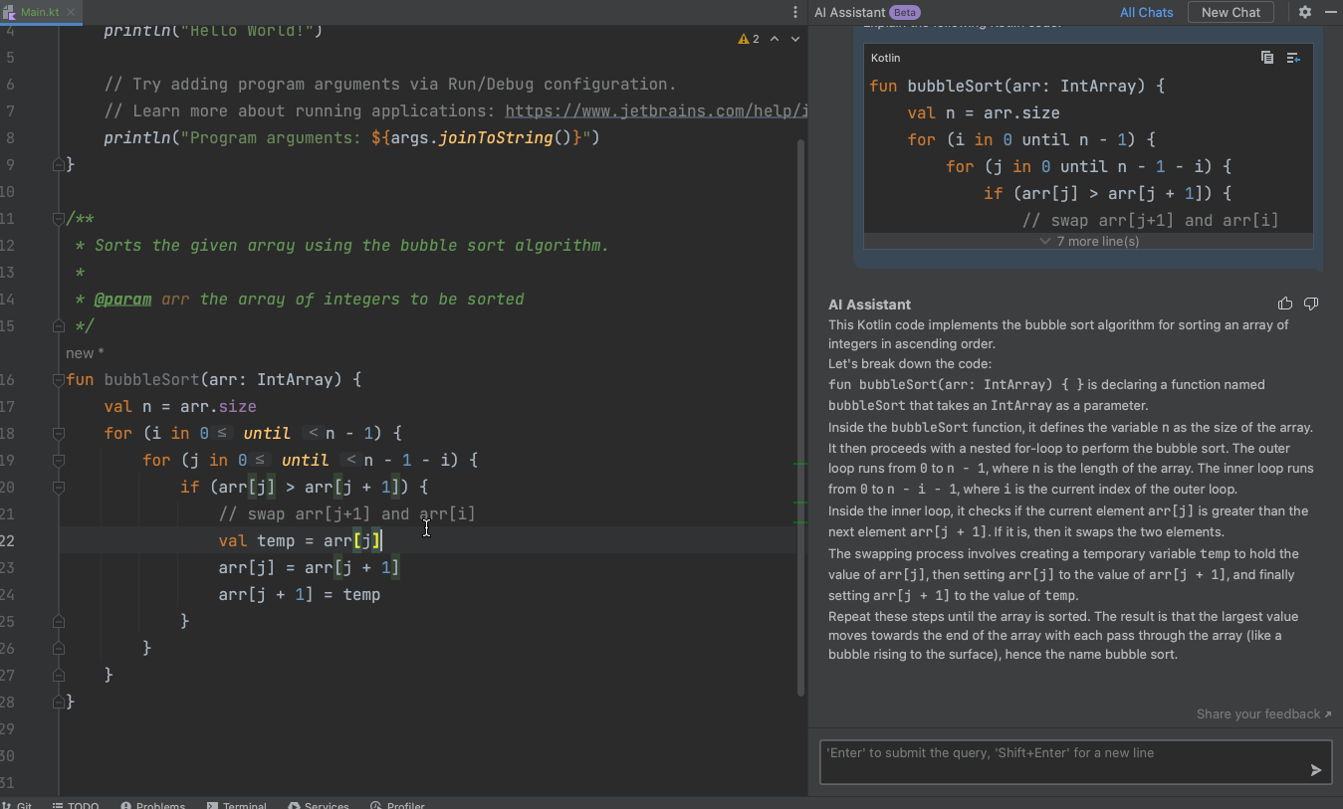Screen dimensions: 1343x809
Task: Switch to the Main.kt editor tab
Action: pos(40,12)
